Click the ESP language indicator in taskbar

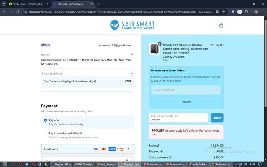[245, 164]
